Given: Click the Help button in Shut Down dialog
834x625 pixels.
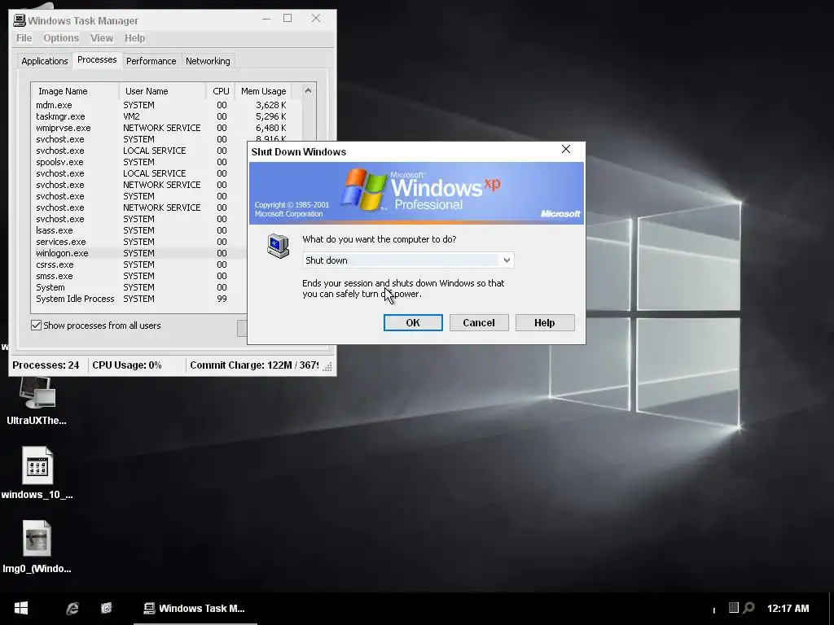Looking at the screenshot, I should click(545, 322).
